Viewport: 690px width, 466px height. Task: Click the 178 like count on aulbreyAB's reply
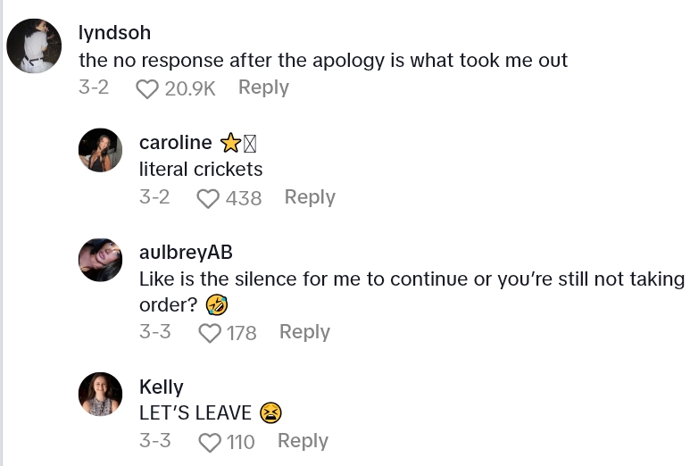pyautogui.click(x=242, y=333)
